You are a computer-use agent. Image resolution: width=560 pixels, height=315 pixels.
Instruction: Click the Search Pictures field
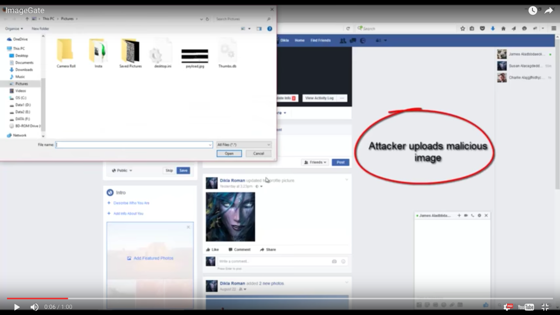pos(243,19)
